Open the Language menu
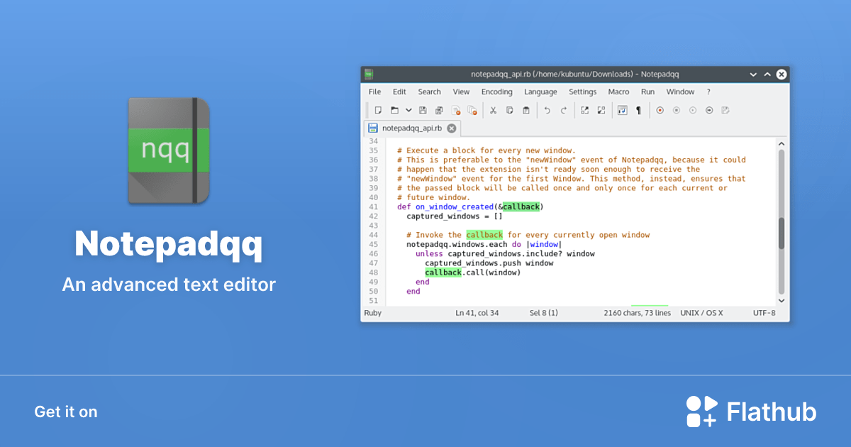The image size is (851, 447). tap(540, 92)
